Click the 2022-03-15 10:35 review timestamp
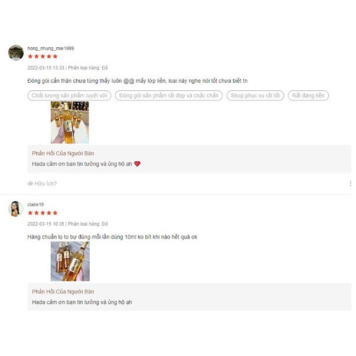 coord(46,224)
